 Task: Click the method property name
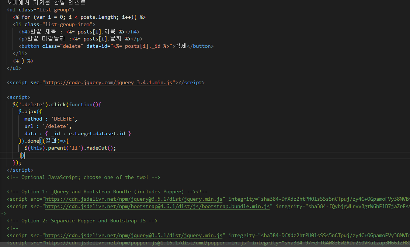(x=33, y=119)
